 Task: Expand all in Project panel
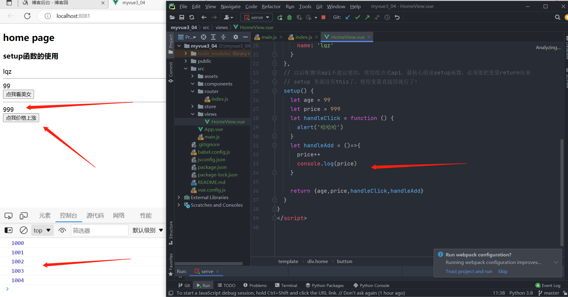click(x=213, y=37)
